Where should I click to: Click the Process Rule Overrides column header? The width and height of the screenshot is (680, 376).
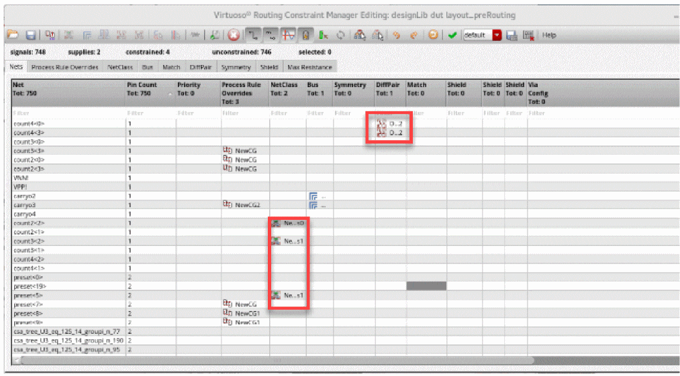[244, 93]
